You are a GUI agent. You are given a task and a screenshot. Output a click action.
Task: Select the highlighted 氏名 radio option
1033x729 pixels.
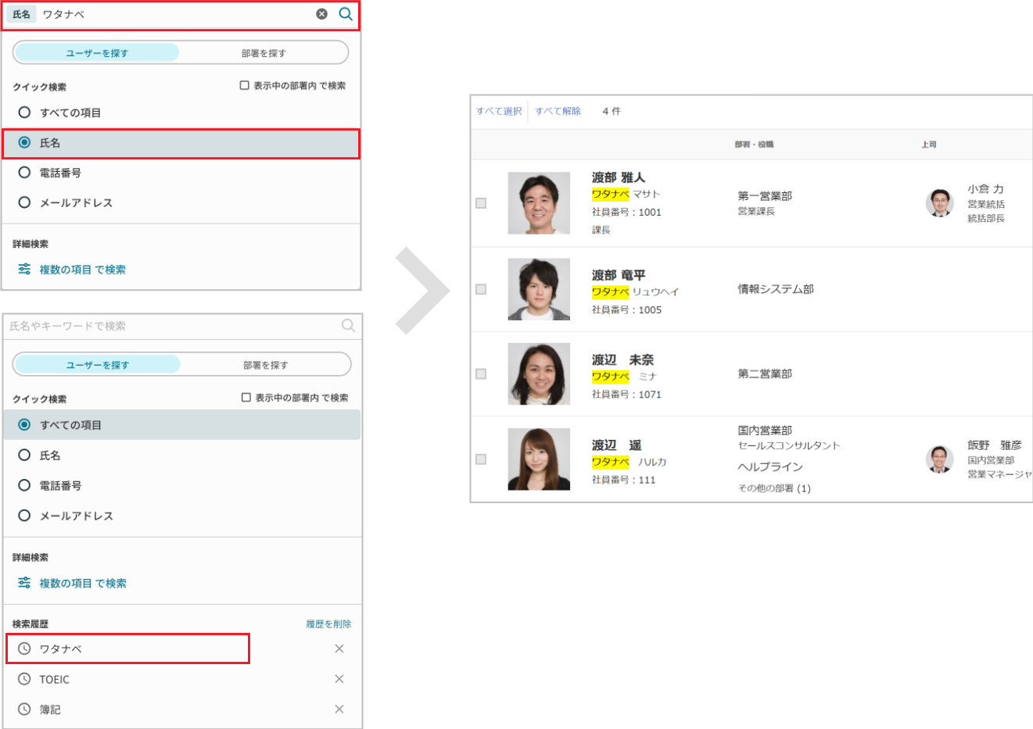24,142
